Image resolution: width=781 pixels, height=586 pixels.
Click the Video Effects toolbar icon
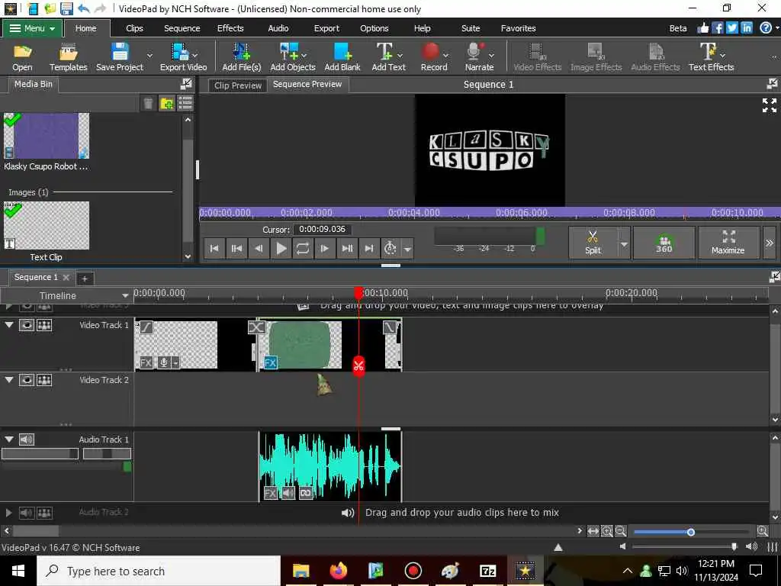(x=538, y=56)
